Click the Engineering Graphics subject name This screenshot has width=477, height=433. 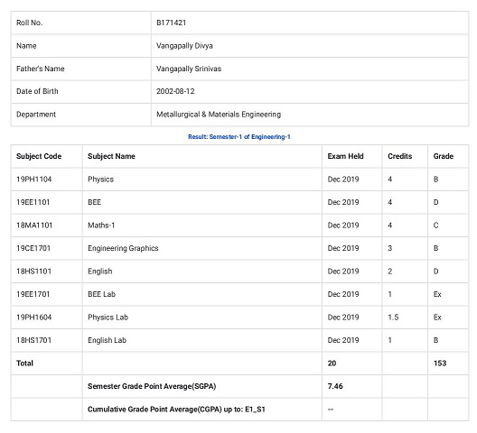[x=123, y=249]
